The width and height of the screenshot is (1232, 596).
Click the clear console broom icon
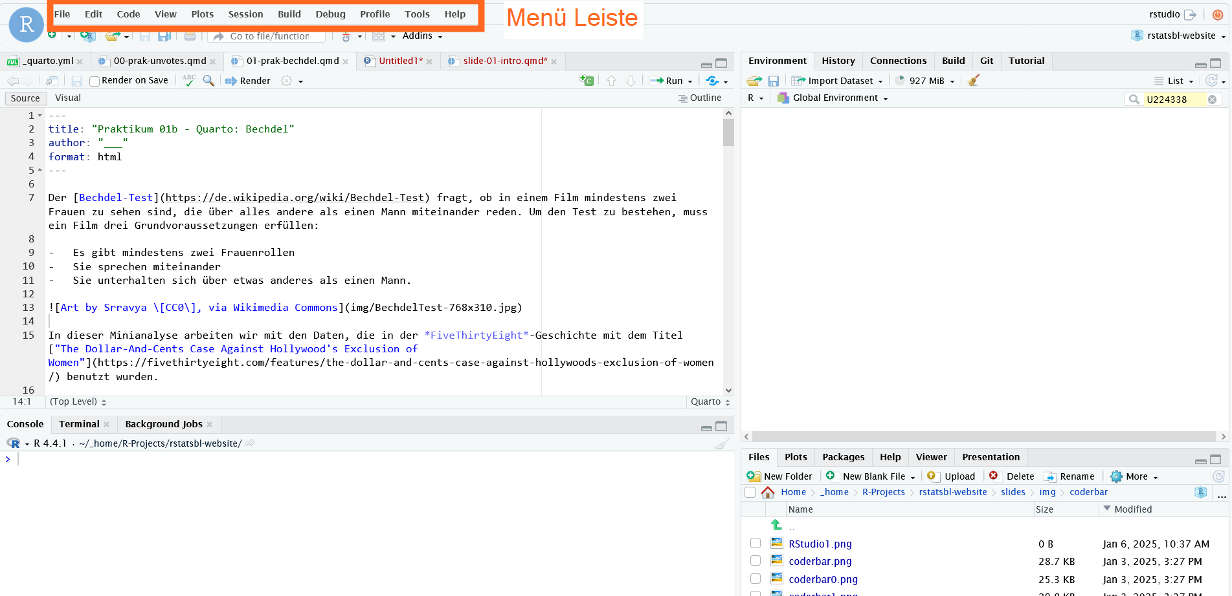click(722, 443)
